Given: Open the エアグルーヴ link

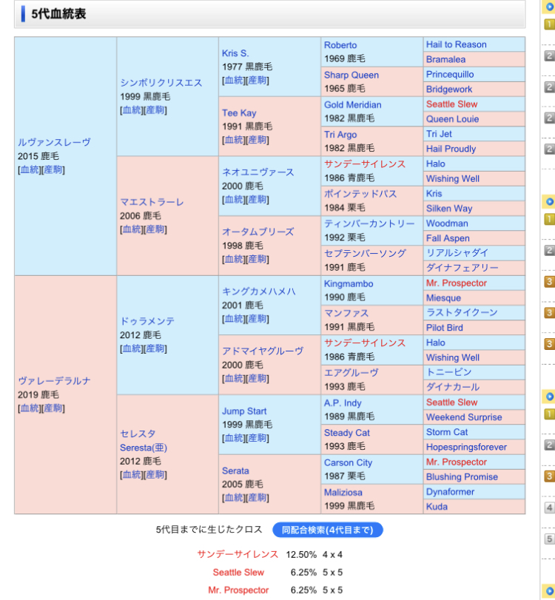Looking at the screenshot, I should (351, 373).
